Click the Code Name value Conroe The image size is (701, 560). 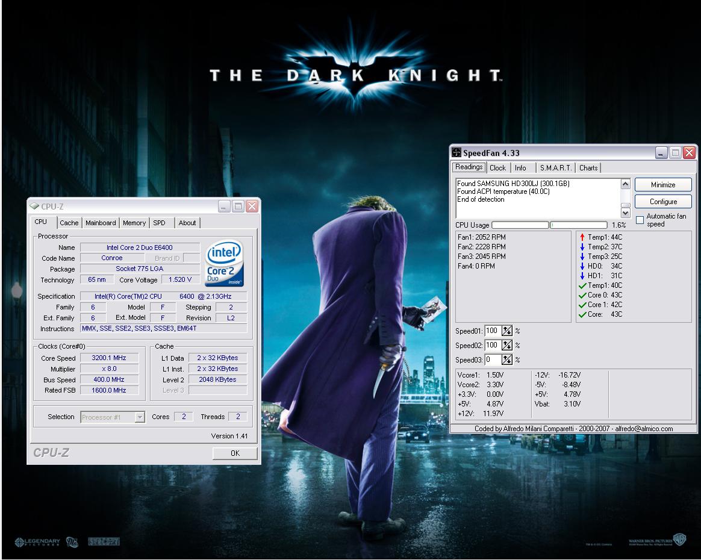pyautogui.click(x=112, y=258)
